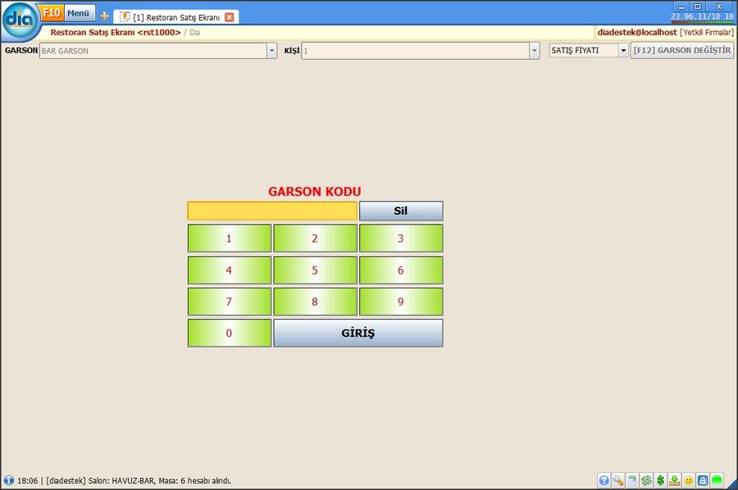Screen dimensions: 738x490
Task: Tap keypad number 6
Action: 401,270
